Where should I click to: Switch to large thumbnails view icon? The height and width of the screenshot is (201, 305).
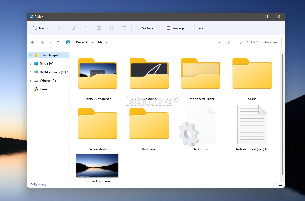click(281, 184)
